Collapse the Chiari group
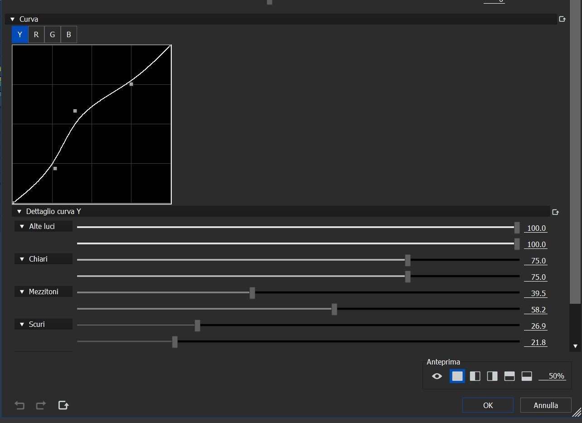582x423 pixels. [x=22, y=259]
